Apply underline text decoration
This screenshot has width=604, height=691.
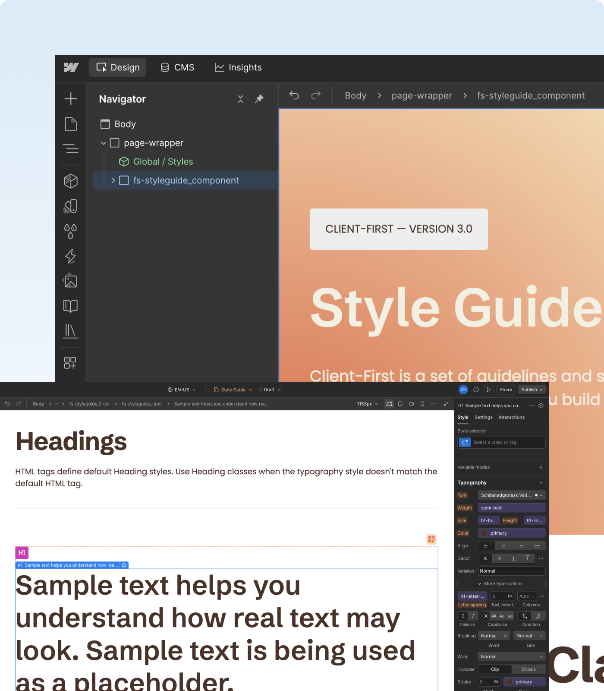(x=513, y=558)
